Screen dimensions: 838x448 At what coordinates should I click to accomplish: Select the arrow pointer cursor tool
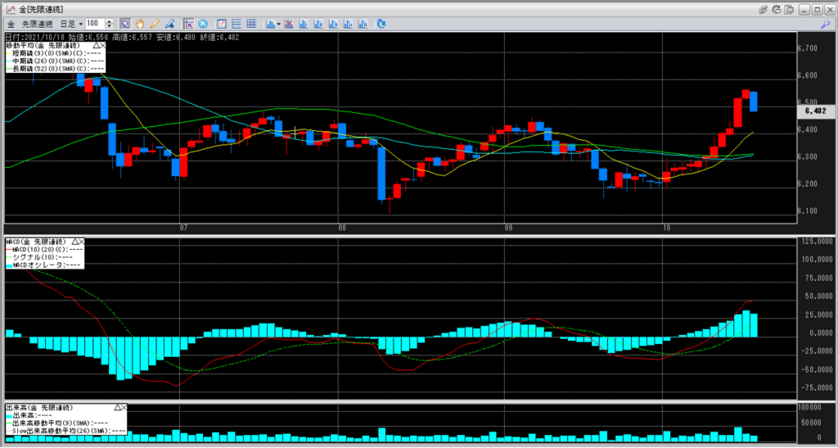[x=124, y=24]
